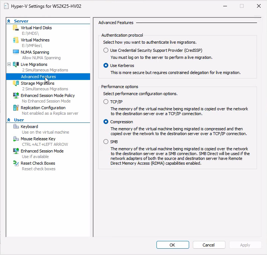Click the Cancel button
267x255 pixels.
209,245
